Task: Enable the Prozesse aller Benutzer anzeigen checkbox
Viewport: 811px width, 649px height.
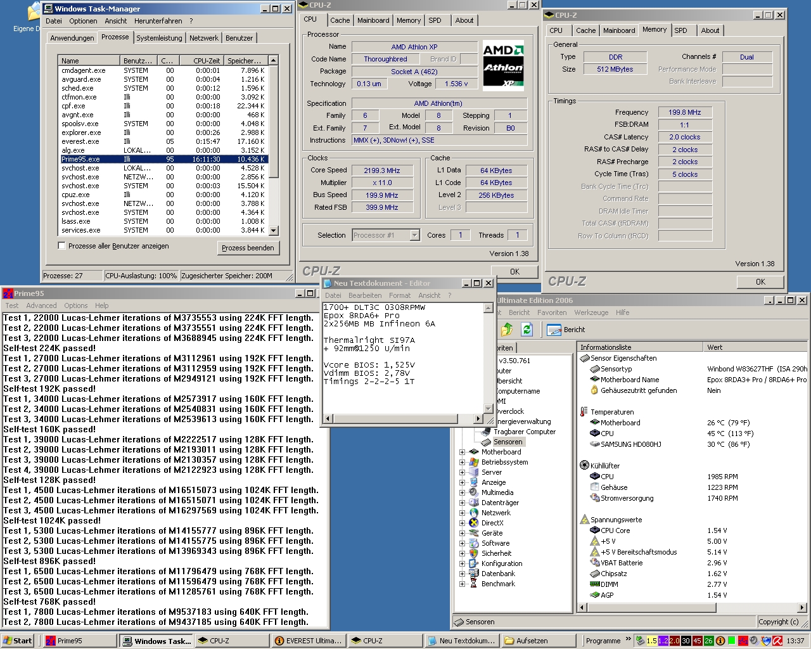Action: (x=61, y=246)
